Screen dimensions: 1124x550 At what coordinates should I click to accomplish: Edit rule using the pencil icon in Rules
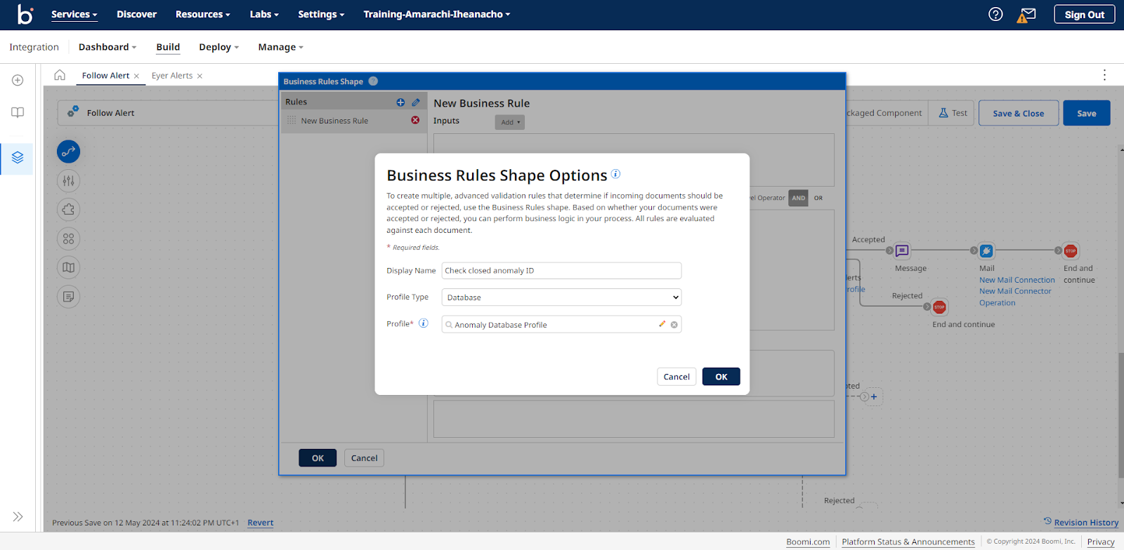(x=416, y=102)
